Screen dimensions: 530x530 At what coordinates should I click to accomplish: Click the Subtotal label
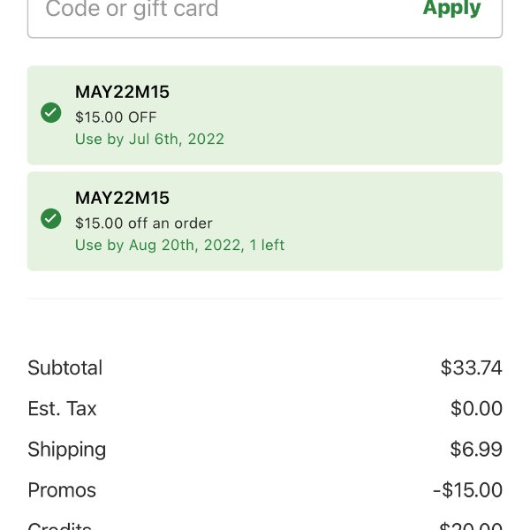click(64, 367)
